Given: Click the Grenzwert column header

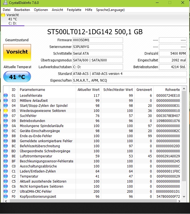Looking at the screenshot, I should pyautogui.click(x=144, y=90).
